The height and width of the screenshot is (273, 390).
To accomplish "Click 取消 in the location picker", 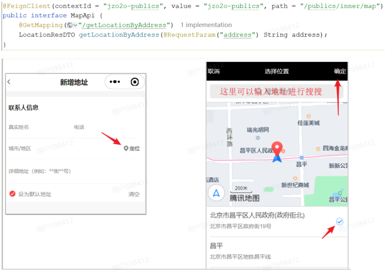I will (x=214, y=71).
